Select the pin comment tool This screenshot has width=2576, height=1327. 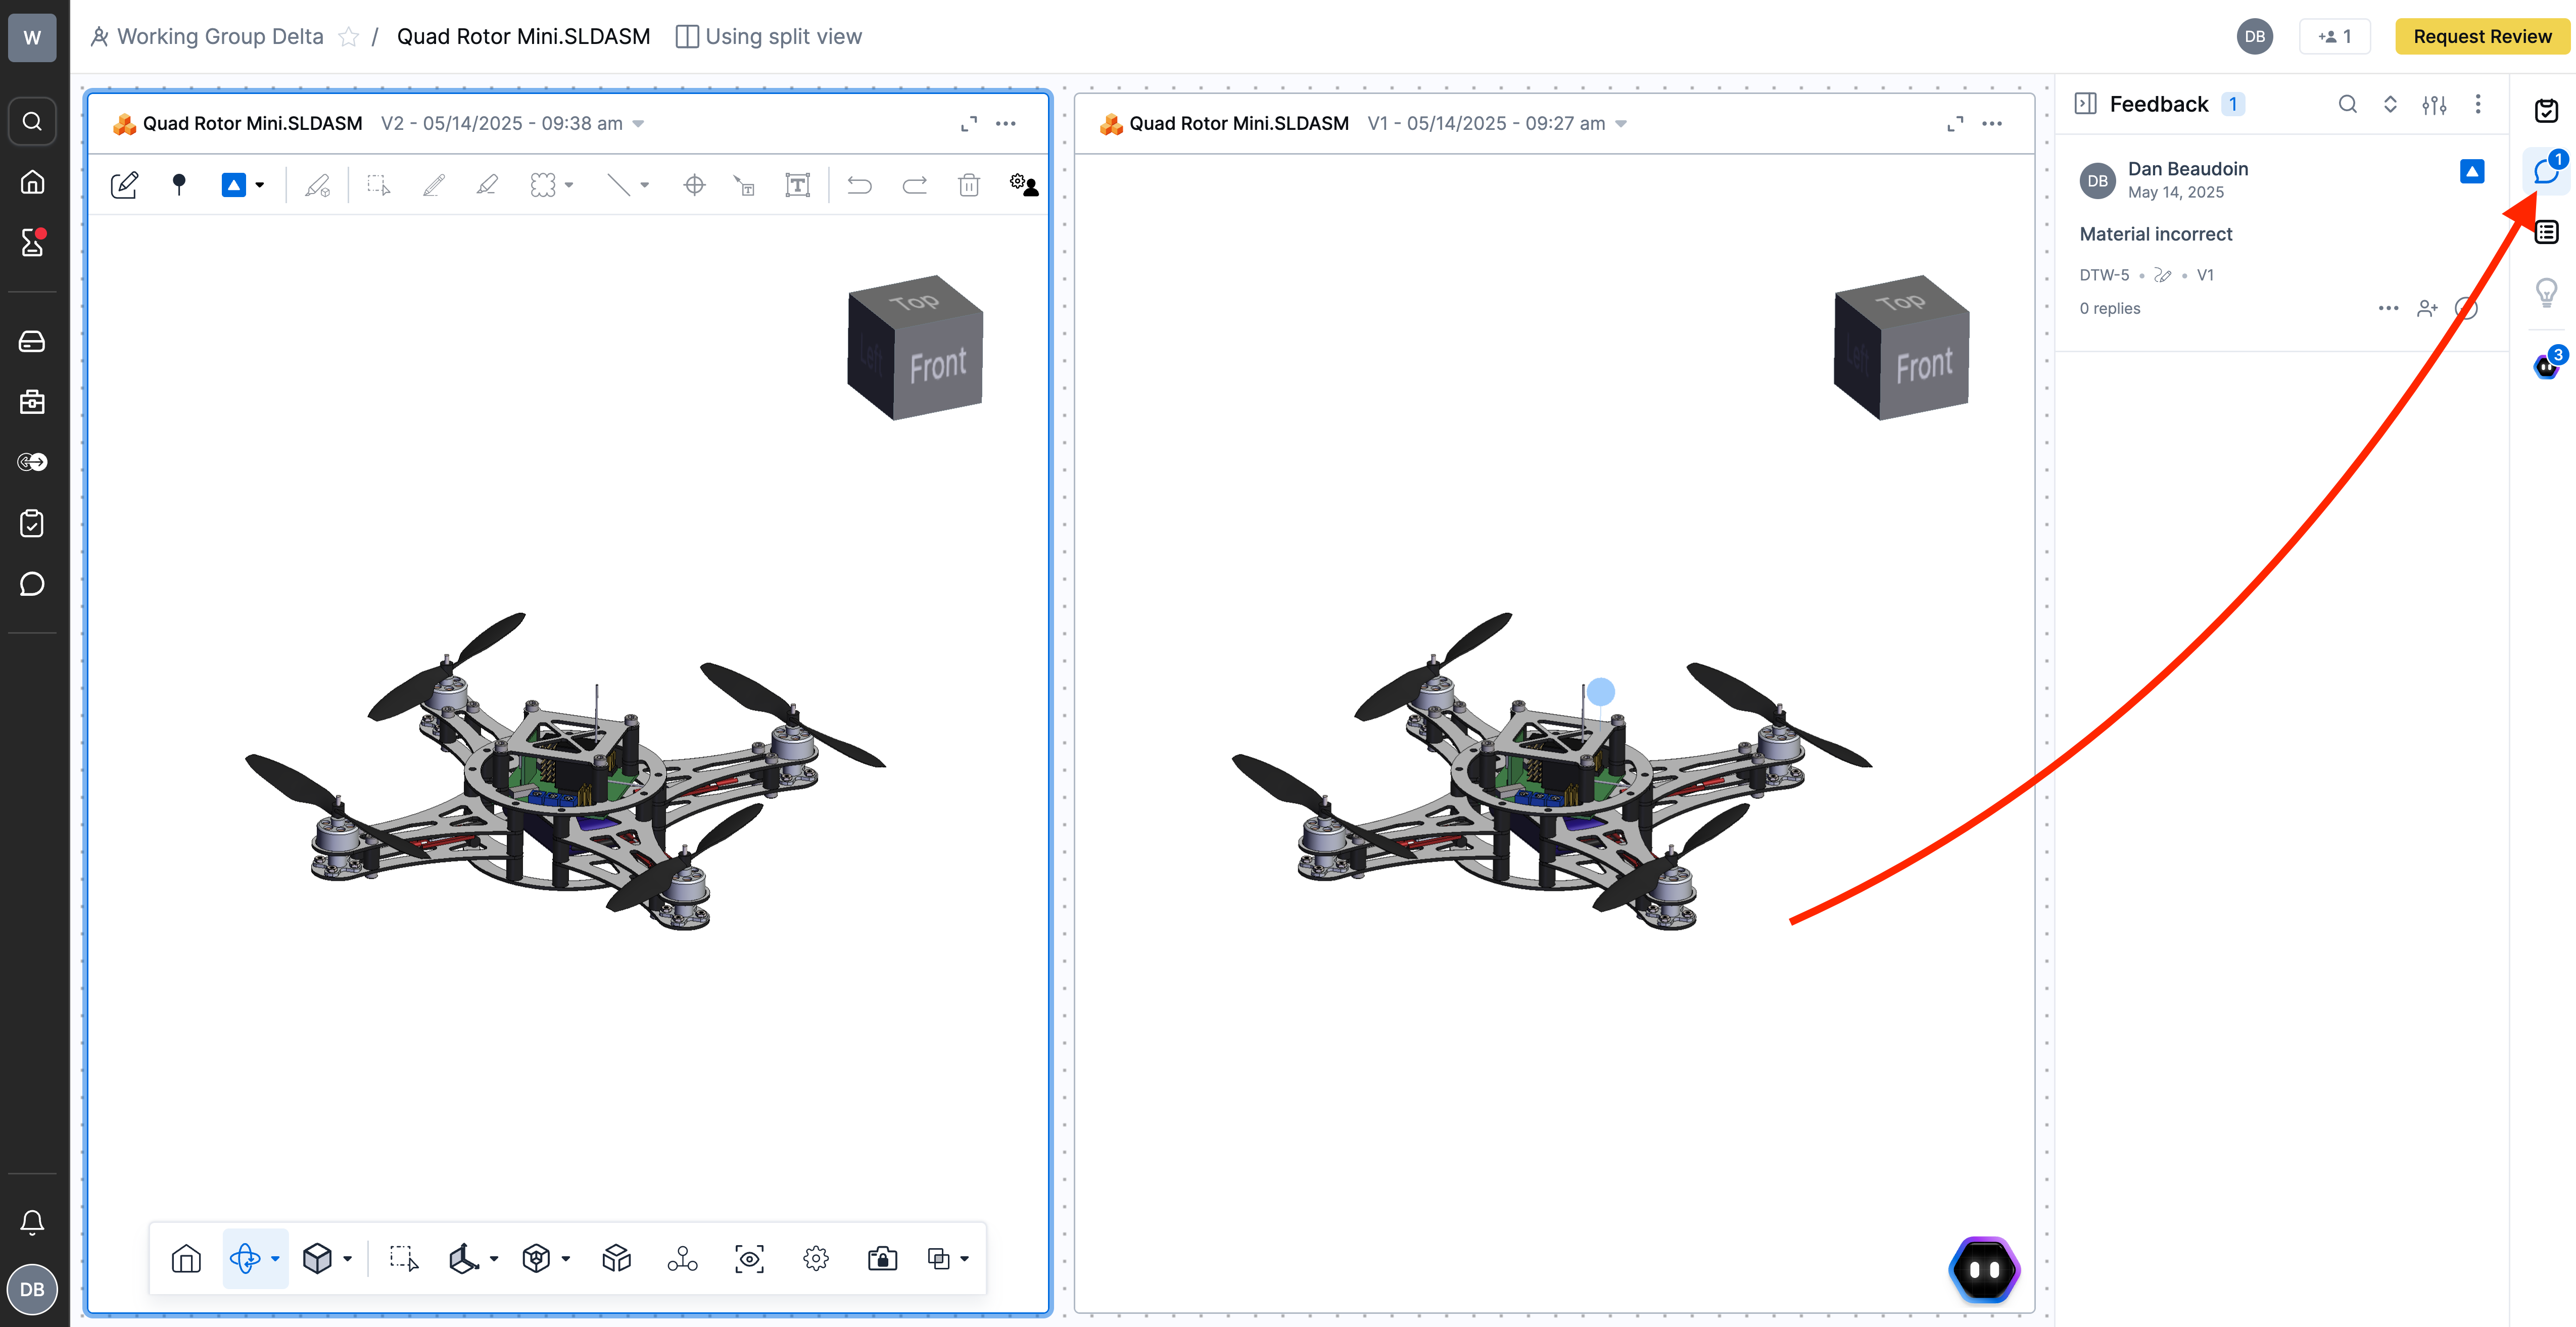[179, 185]
